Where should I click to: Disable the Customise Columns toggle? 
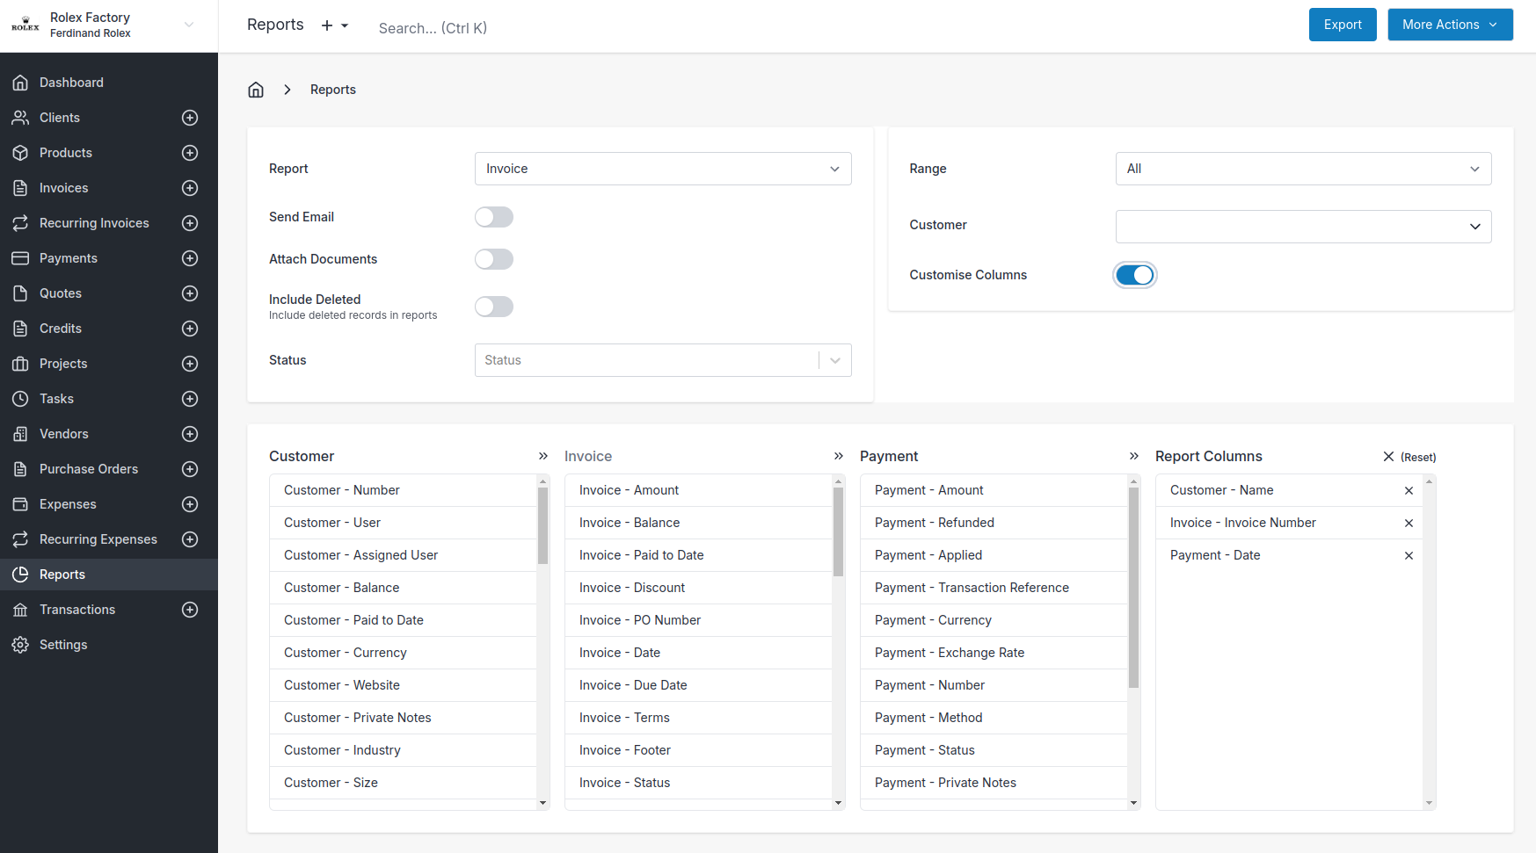(1135, 275)
